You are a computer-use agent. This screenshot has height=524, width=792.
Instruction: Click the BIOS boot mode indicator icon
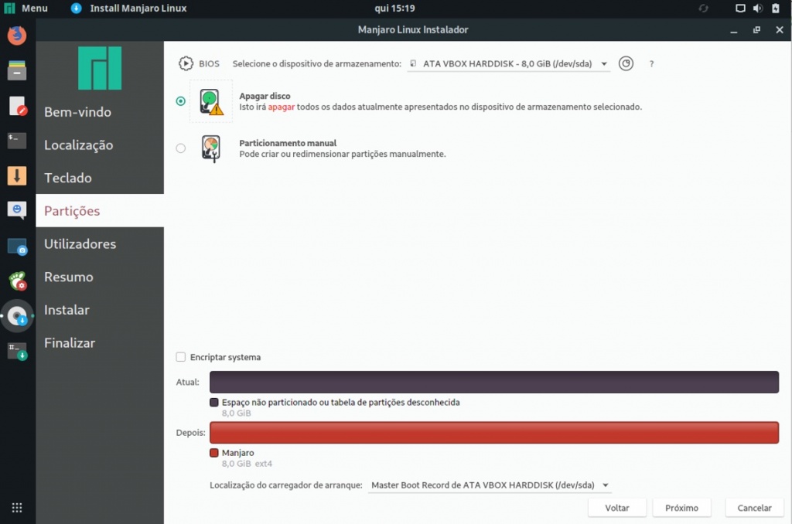[x=185, y=63]
